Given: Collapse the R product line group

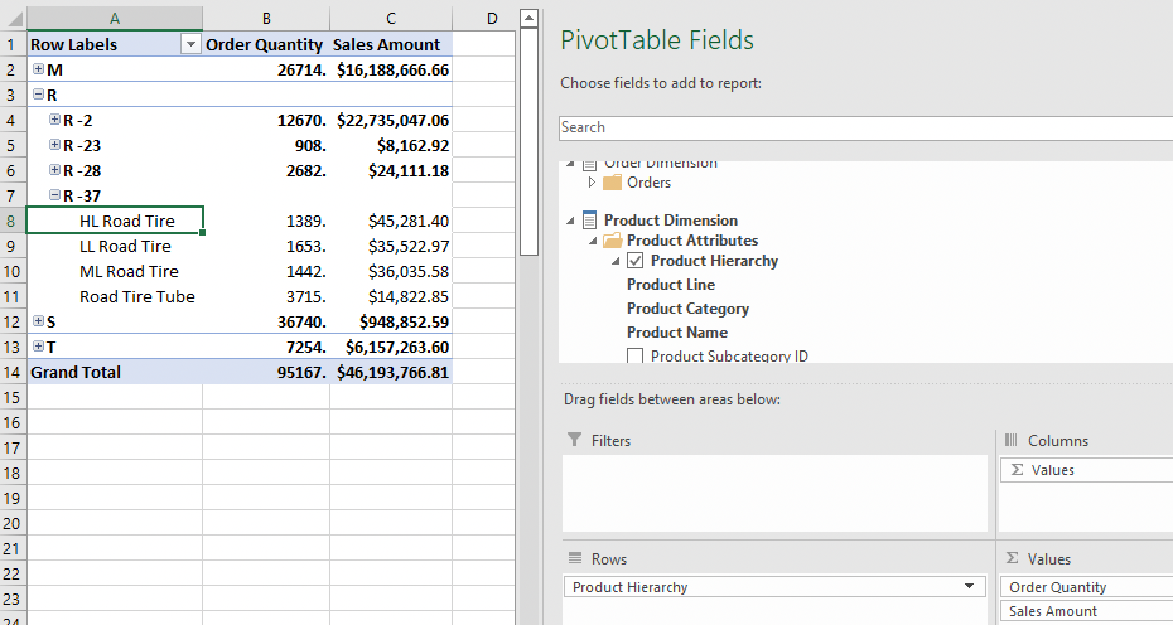Looking at the screenshot, I should click(x=38, y=95).
